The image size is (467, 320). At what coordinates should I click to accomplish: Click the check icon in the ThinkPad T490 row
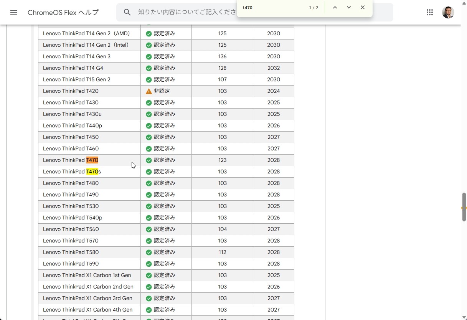coord(149,195)
